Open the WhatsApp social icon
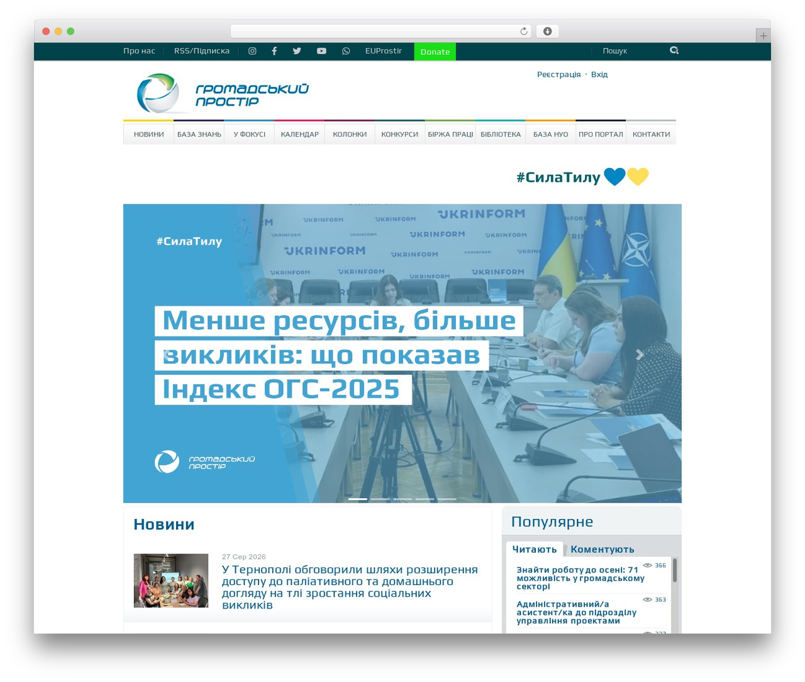805x682 pixels. pyautogui.click(x=346, y=51)
